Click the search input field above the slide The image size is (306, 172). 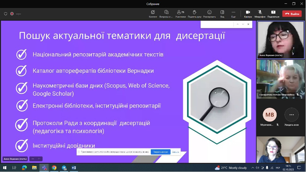point(217,24)
